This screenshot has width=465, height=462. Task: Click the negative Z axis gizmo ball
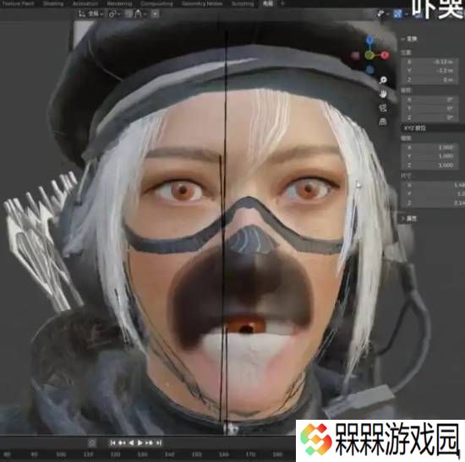(369, 70)
